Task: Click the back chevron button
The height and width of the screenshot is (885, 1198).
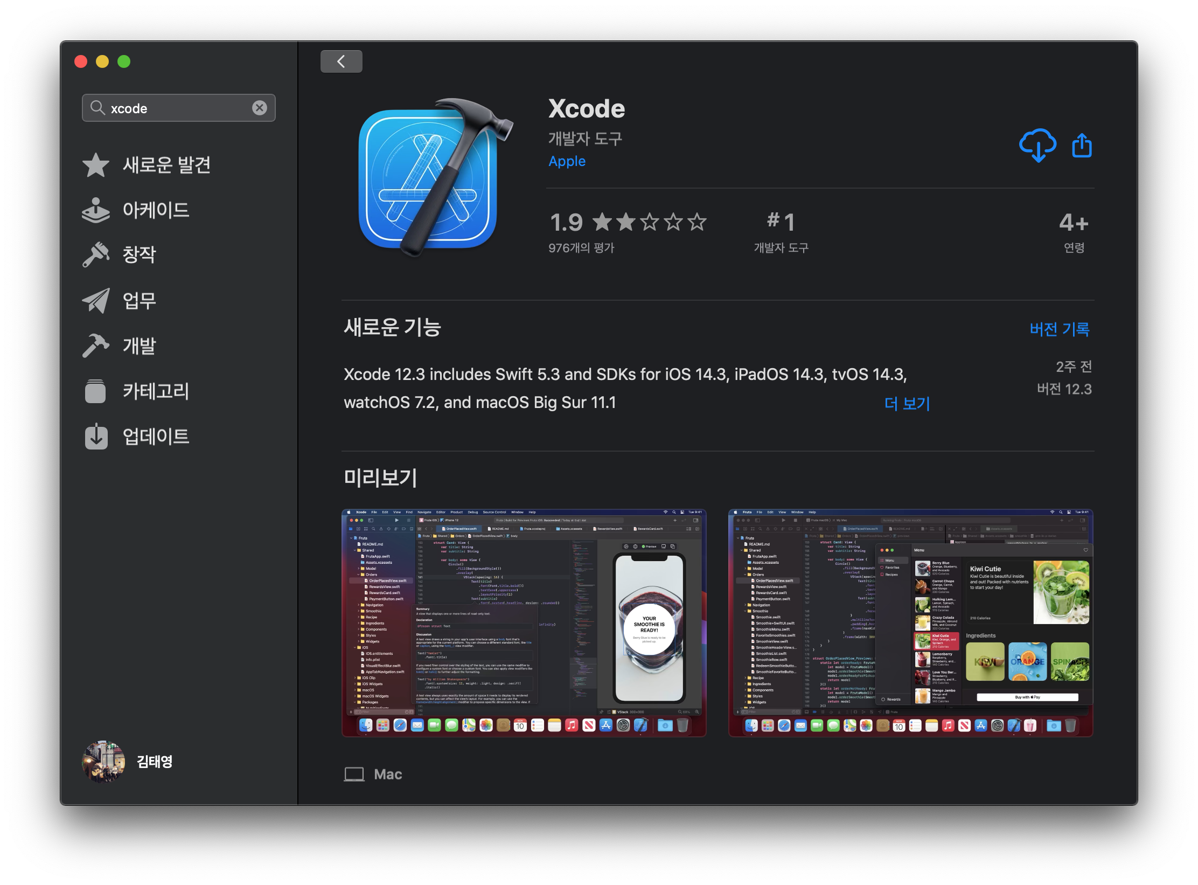Action: [x=341, y=61]
